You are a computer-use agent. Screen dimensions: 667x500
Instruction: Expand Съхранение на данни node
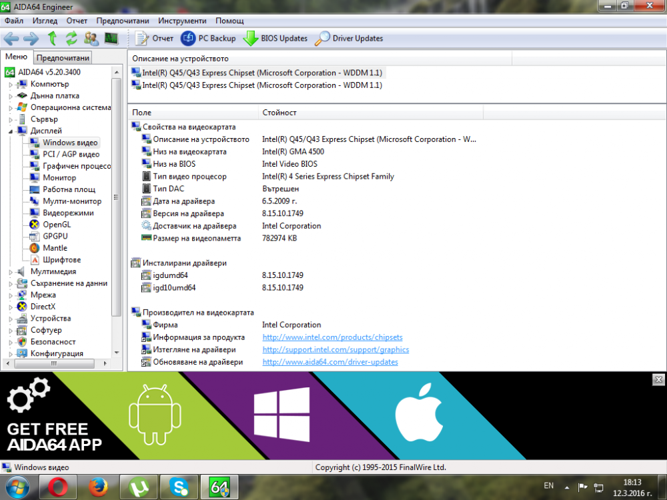(x=11, y=283)
